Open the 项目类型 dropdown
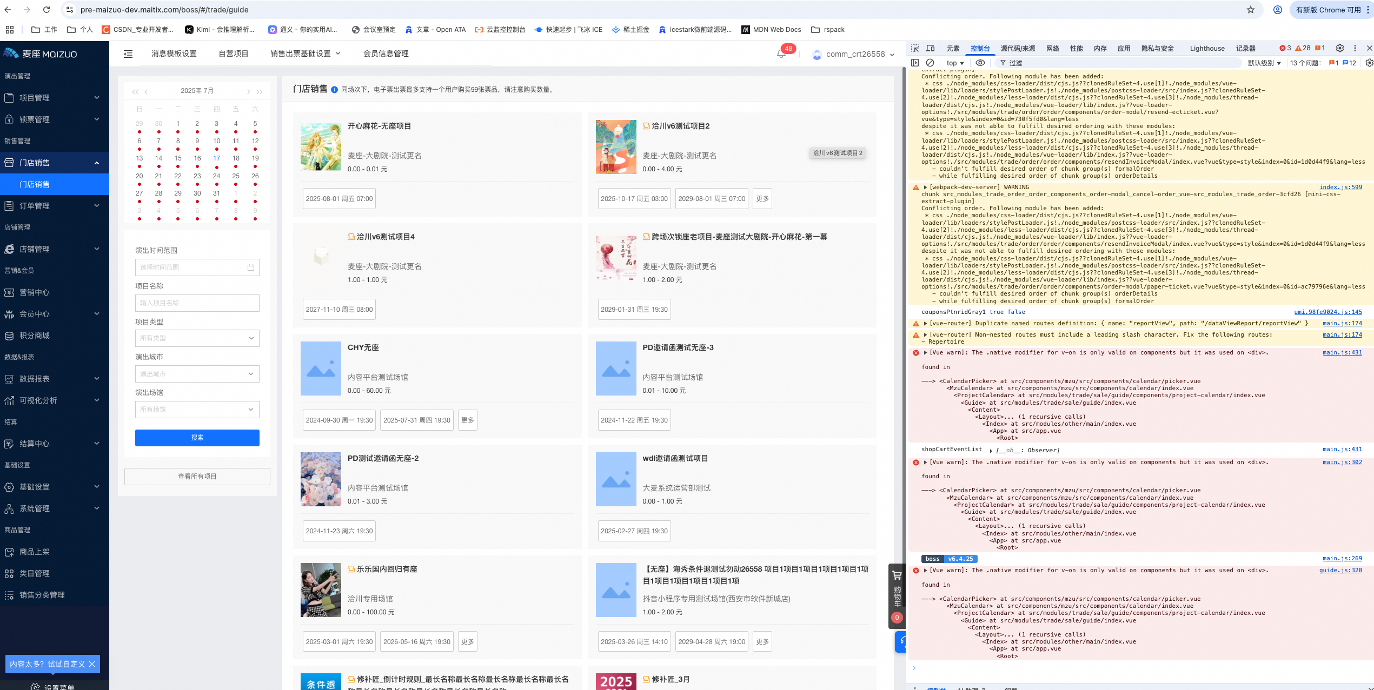Image resolution: width=1374 pixels, height=690 pixels. tap(197, 338)
